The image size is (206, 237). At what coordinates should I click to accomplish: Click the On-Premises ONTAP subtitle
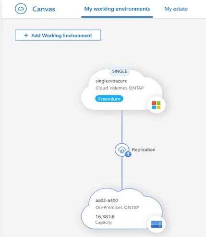tap(117, 207)
